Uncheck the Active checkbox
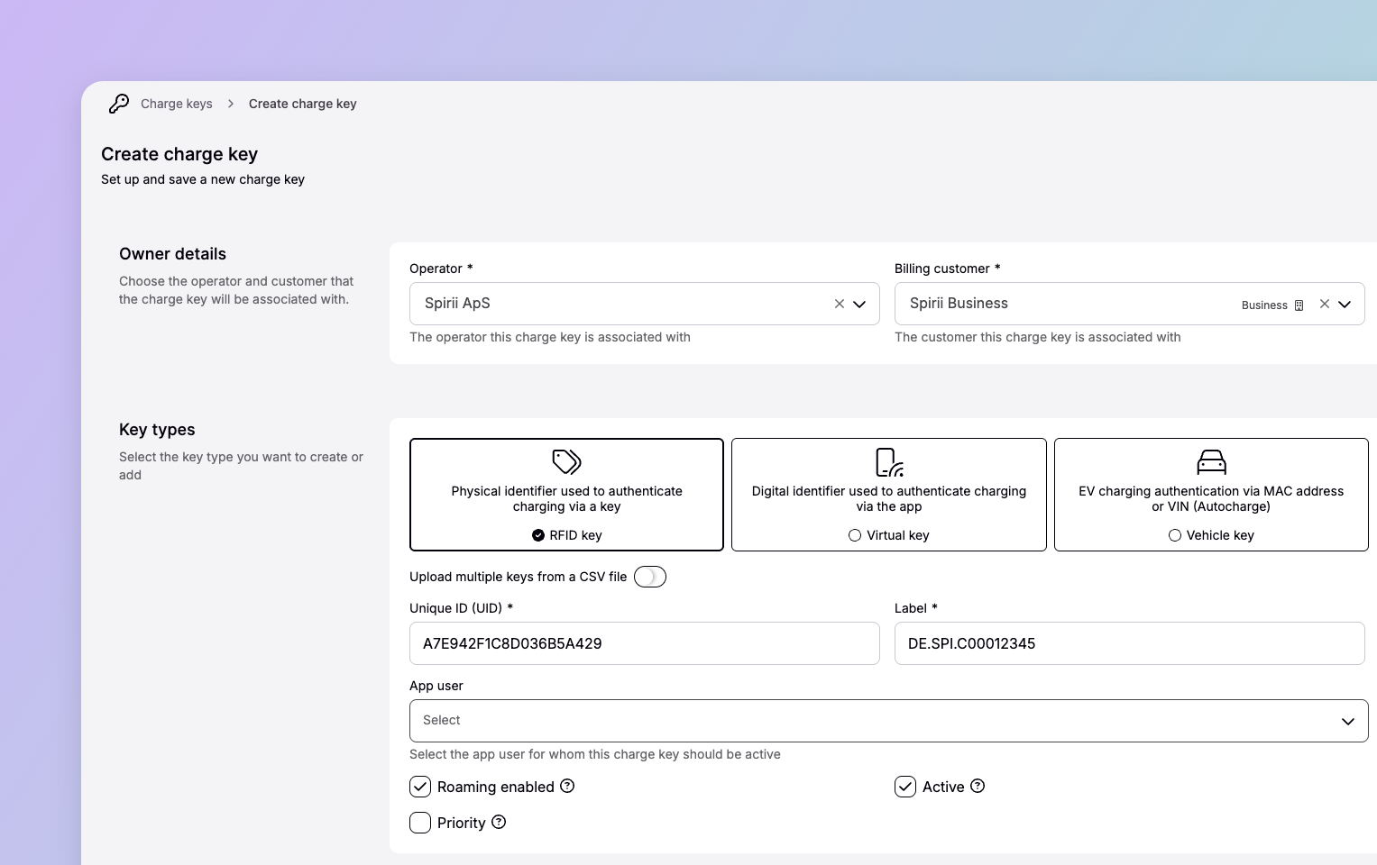Screen dimensions: 1377x865 905,787
